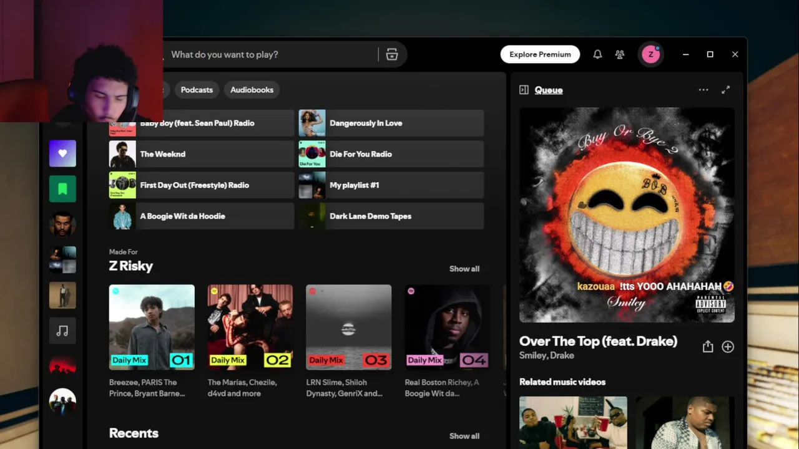Play first related music video thumbnail
This screenshot has height=449, width=799.
(x=573, y=422)
